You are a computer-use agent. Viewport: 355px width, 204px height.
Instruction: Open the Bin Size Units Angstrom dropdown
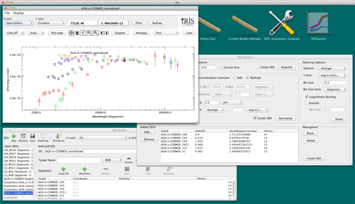coord(336,90)
